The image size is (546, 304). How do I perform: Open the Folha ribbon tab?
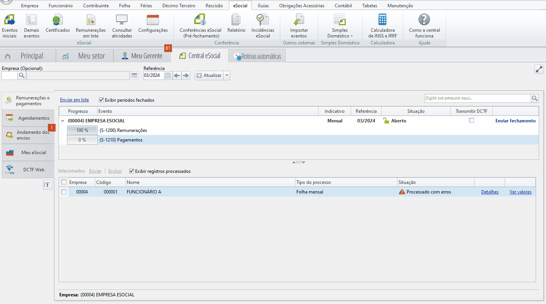click(124, 6)
